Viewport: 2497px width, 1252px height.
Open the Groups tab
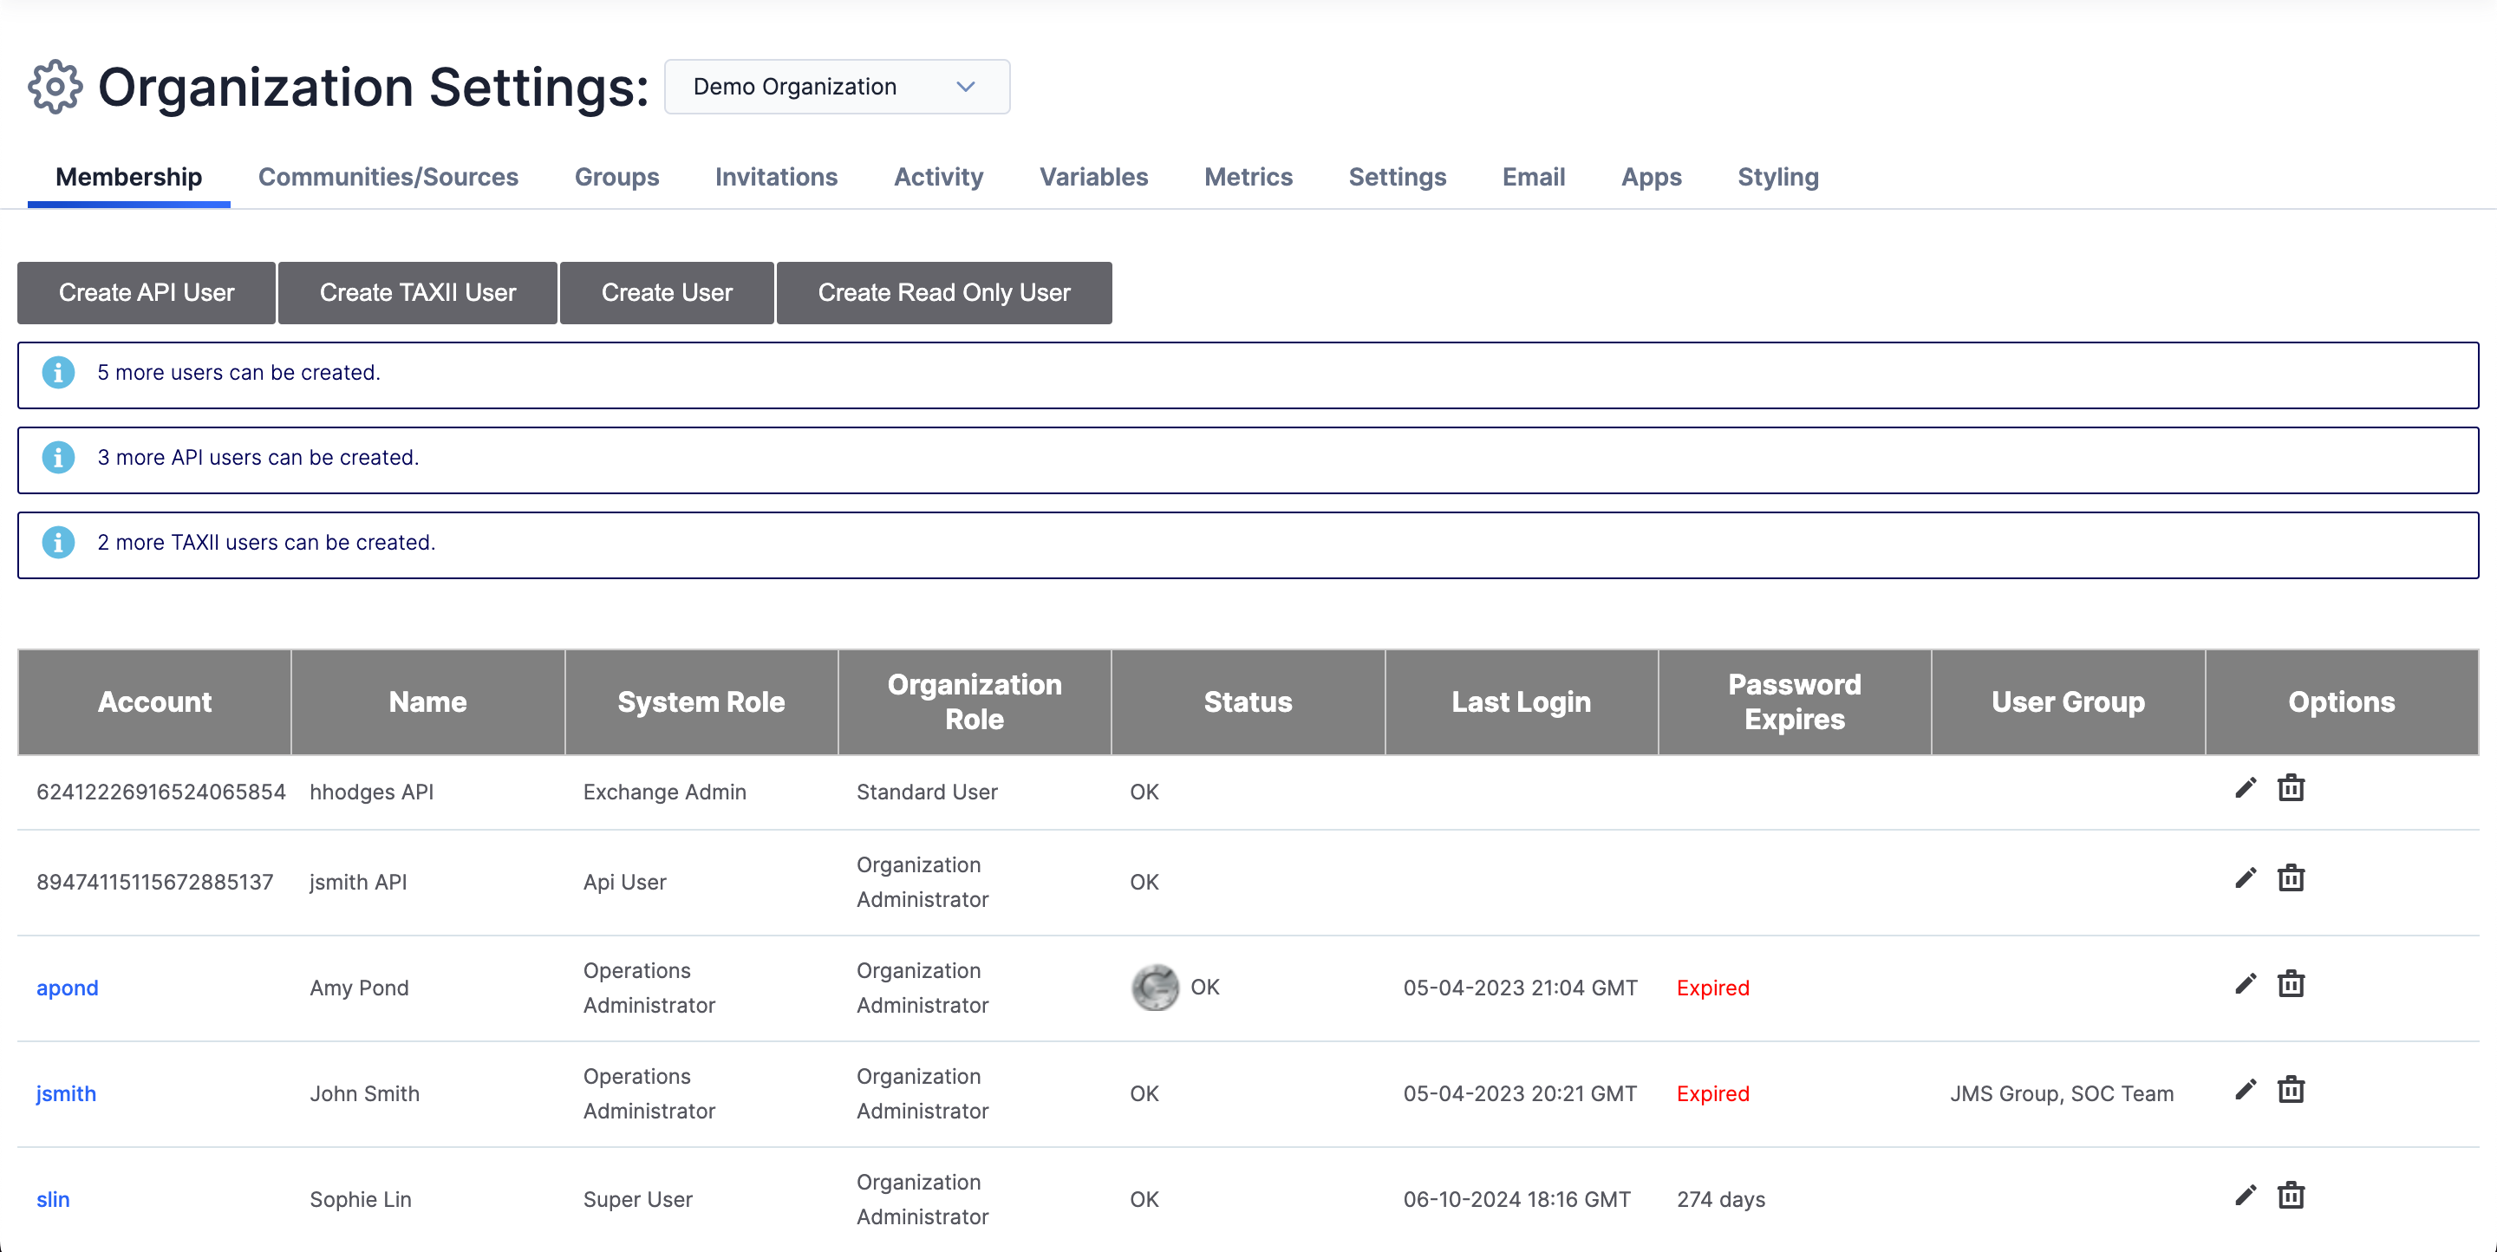coord(616,178)
